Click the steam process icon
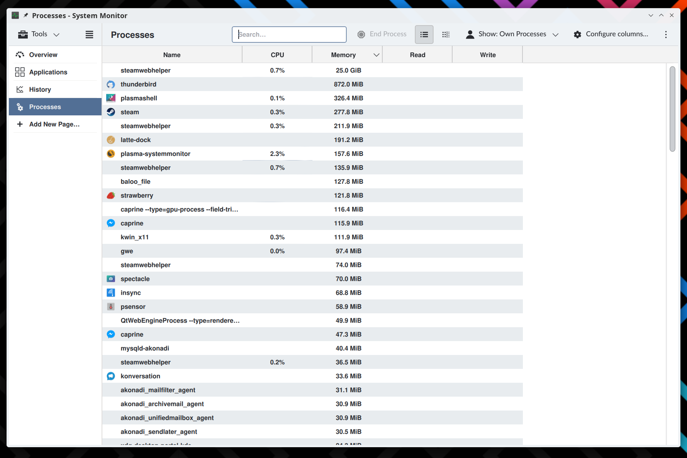 pyautogui.click(x=111, y=112)
